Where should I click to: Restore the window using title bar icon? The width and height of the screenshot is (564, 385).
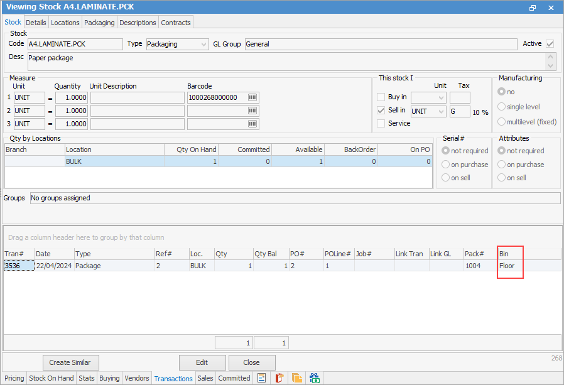(x=533, y=8)
